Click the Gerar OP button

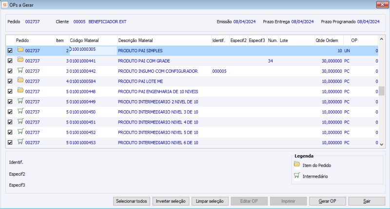(327, 201)
